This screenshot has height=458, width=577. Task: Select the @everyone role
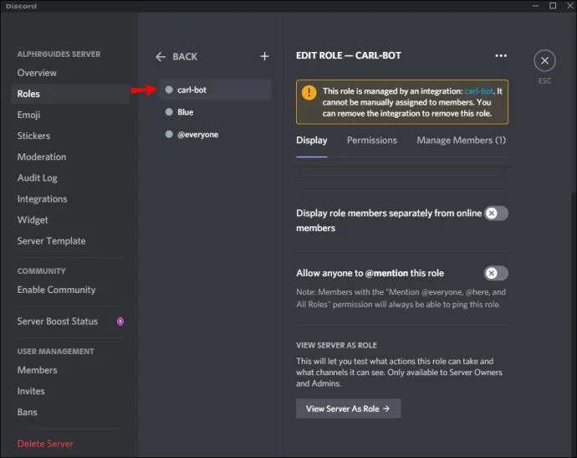215,135
